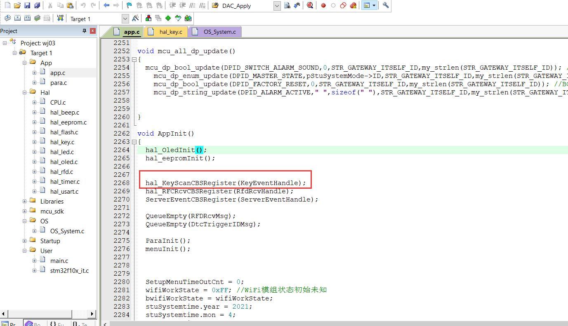The image size is (568, 326).
Task: Click the Kill all breakpoints icon
Action: 353,6
